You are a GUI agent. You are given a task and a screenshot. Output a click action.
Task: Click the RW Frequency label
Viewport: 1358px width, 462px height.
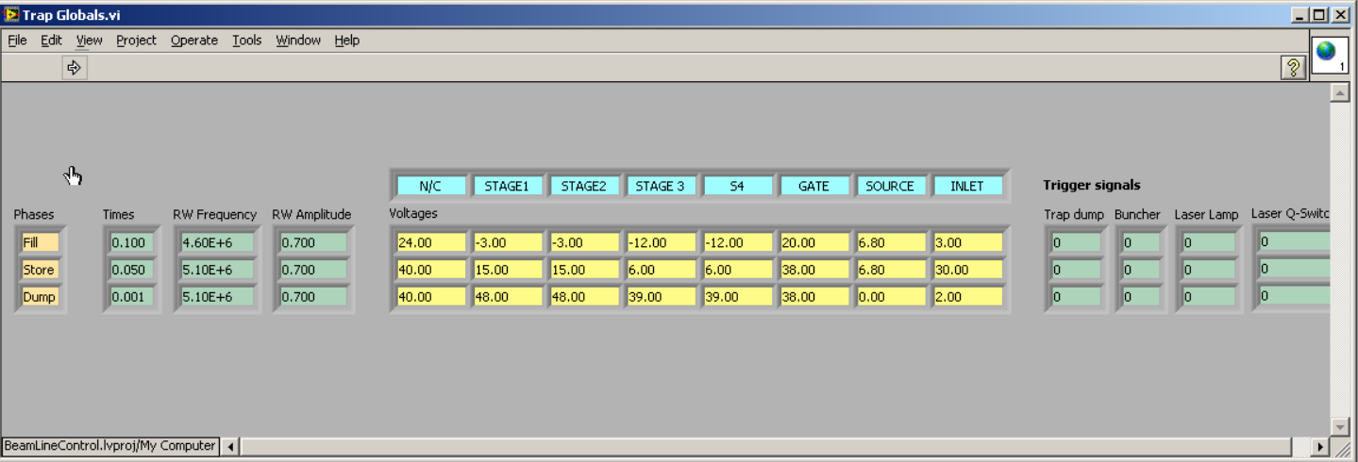[214, 215]
